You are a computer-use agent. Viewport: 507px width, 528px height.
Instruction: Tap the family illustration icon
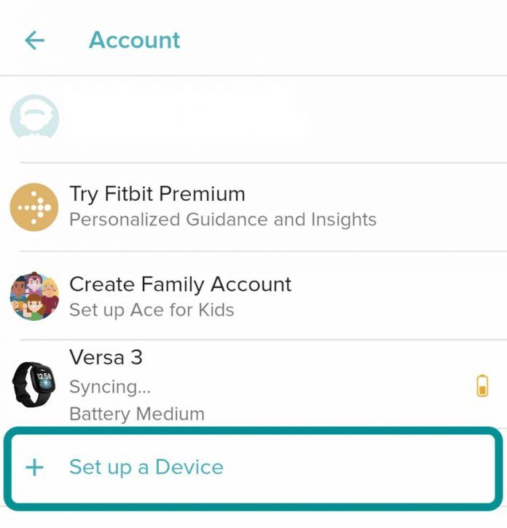[x=34, y=296]
